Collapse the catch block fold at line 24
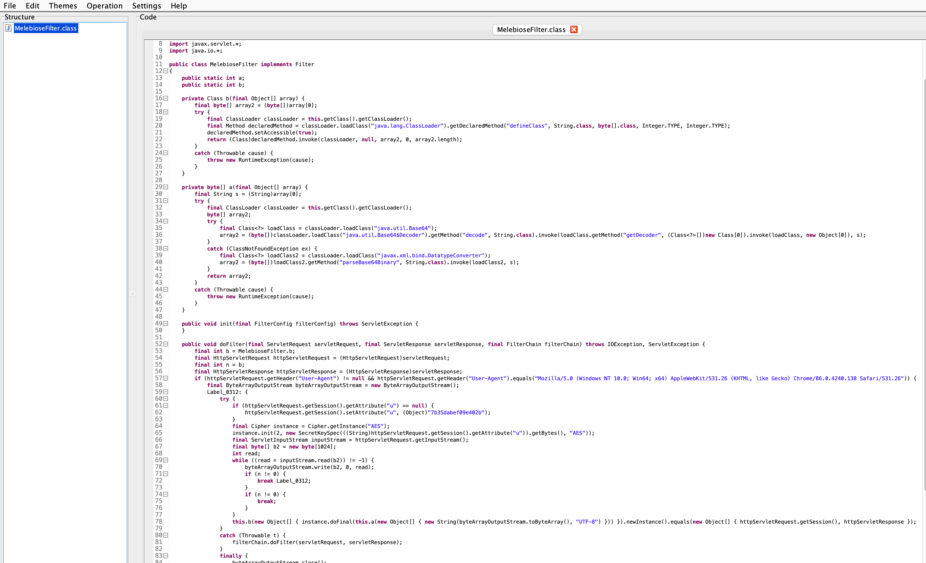The height and width of the screenshot is (563, 926). coord(165,153)
